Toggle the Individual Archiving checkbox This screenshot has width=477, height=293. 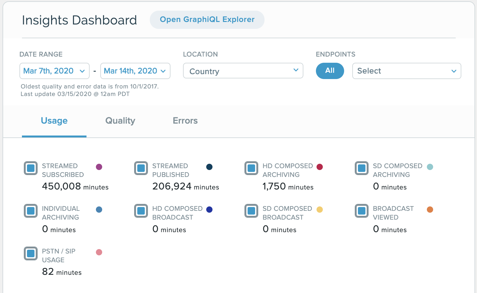click(x=31, y=211)
